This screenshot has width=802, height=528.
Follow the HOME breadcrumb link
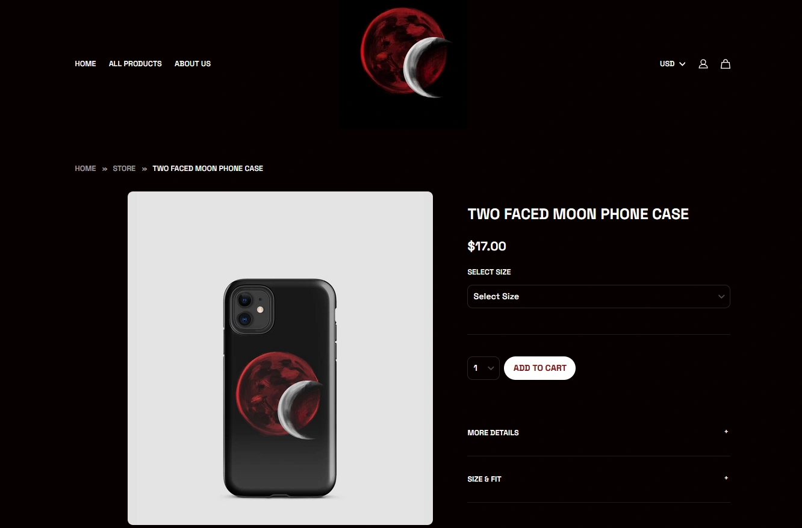[x=85, y=169]
